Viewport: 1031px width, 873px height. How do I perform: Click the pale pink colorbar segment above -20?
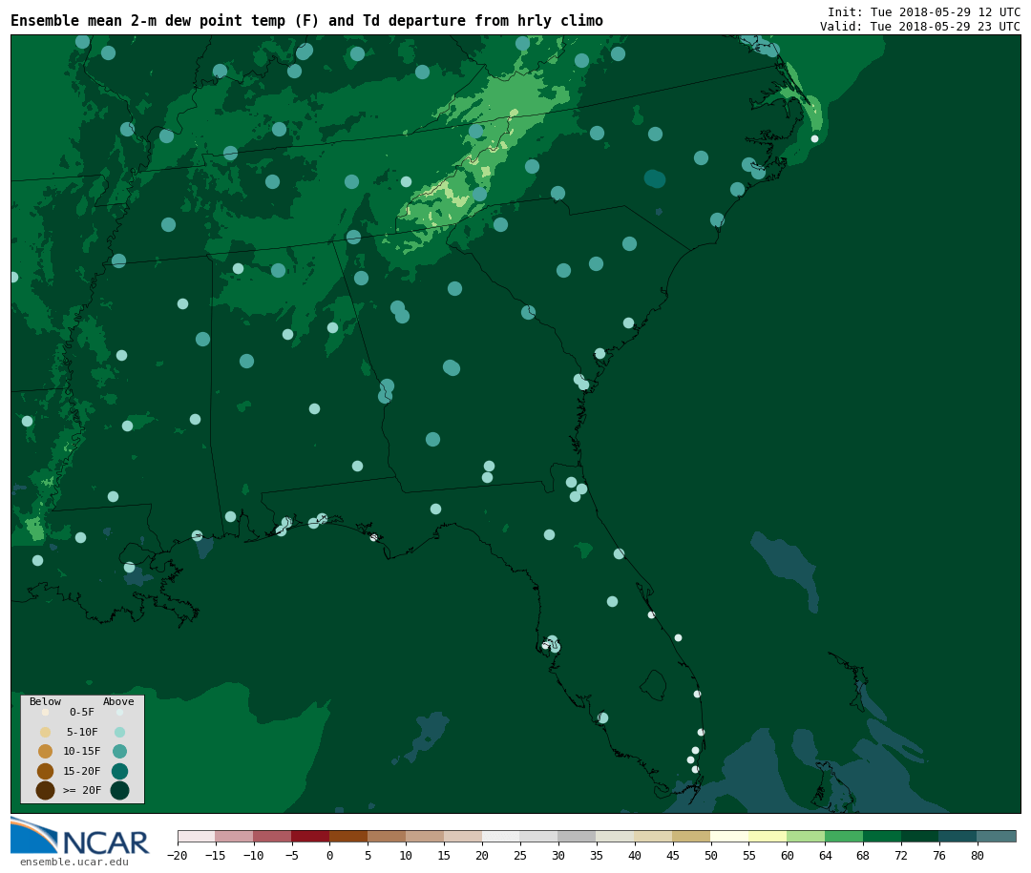(x=196, y=836)
